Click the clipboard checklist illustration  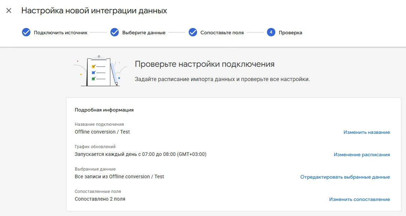pyautogui.click(x=101, y=71)
